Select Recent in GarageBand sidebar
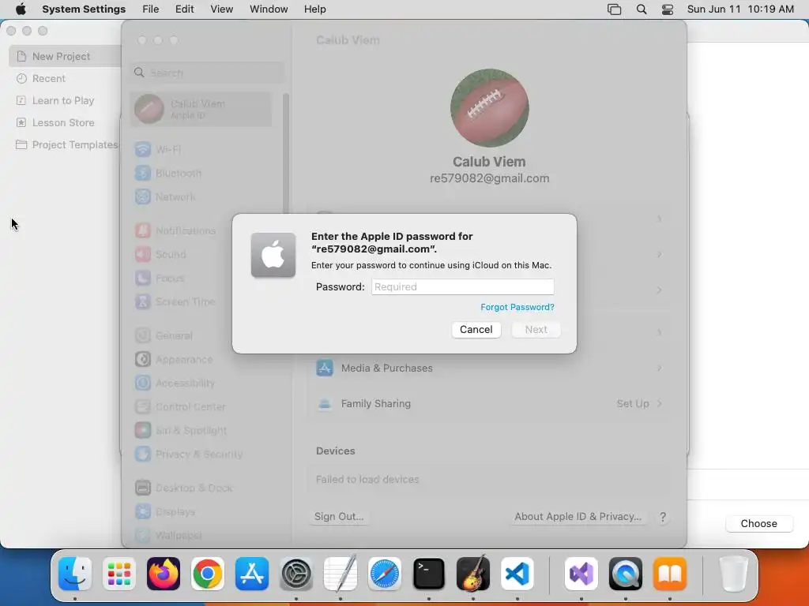The width and height of the screenshot is (809, 606). 48,78
